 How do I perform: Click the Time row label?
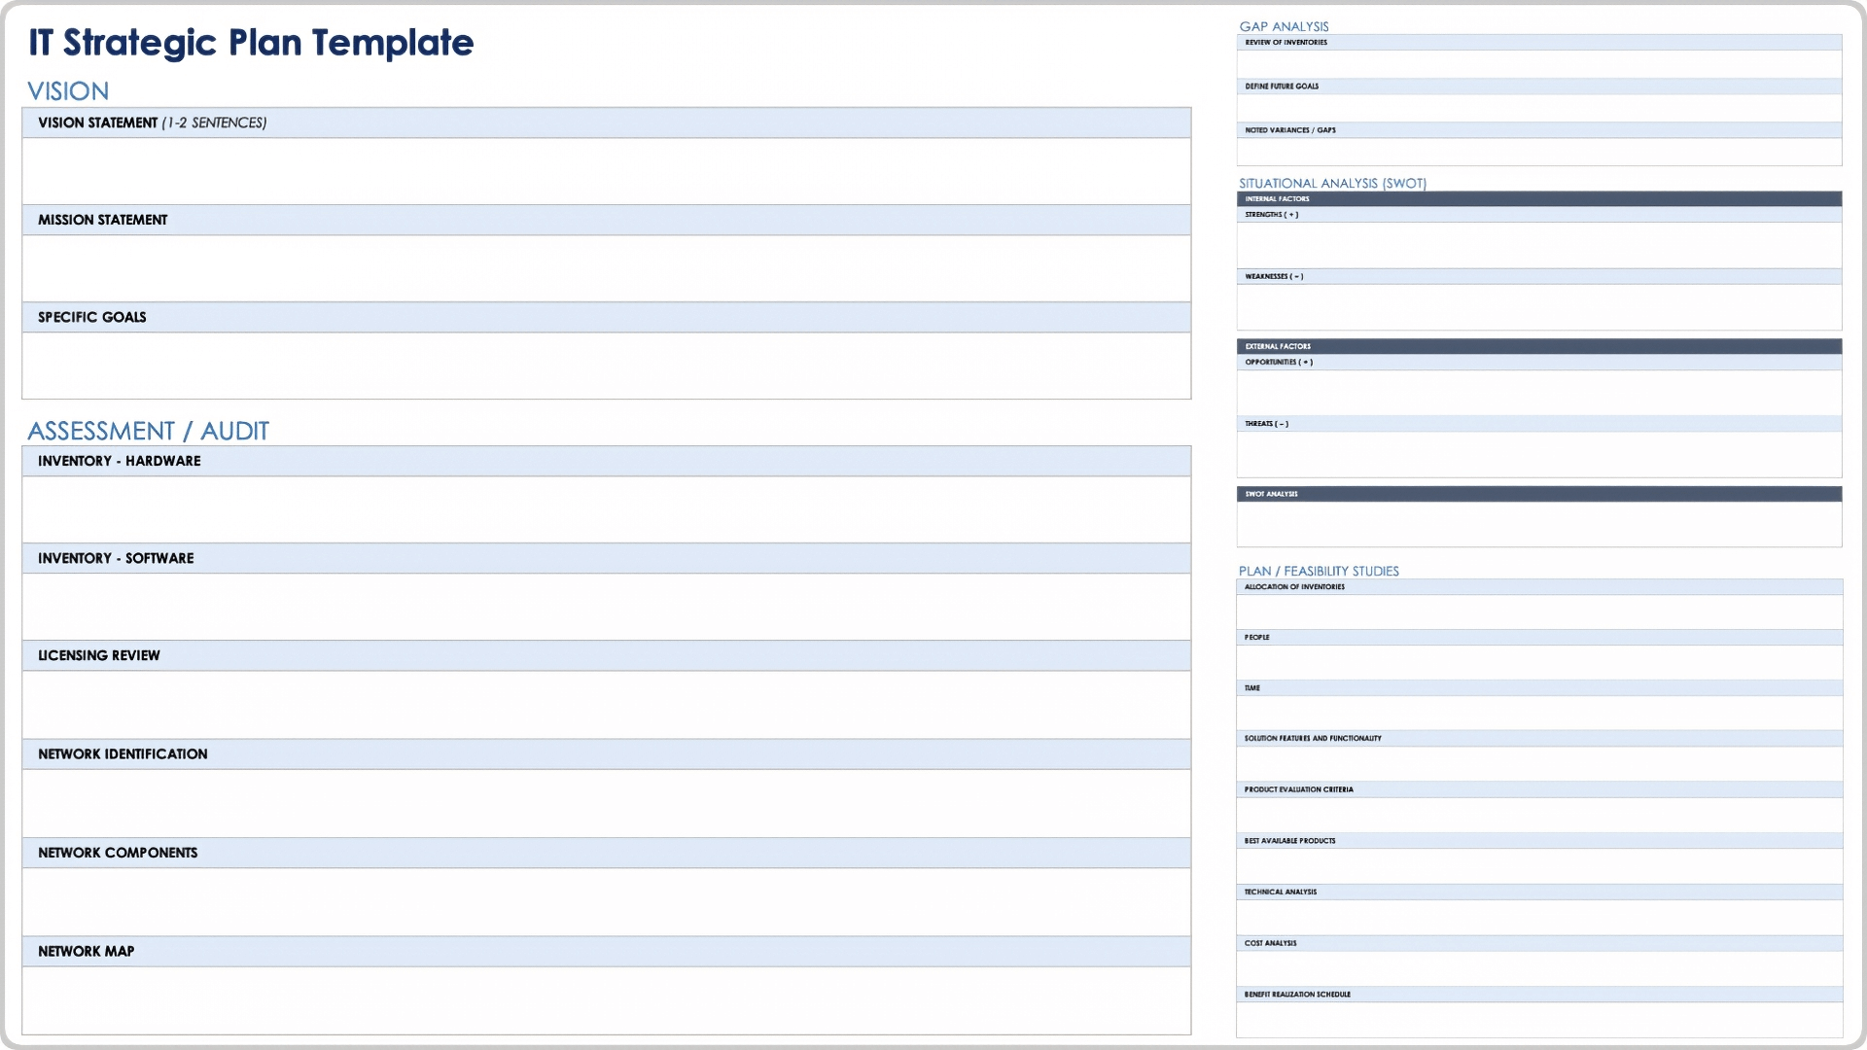point(1251,688)
